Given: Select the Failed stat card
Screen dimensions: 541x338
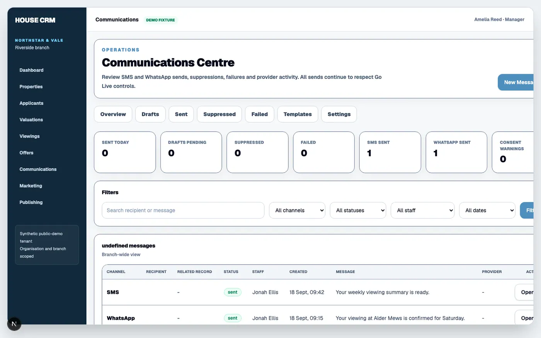Looking at the screenshot, I should tap(324, 152).
